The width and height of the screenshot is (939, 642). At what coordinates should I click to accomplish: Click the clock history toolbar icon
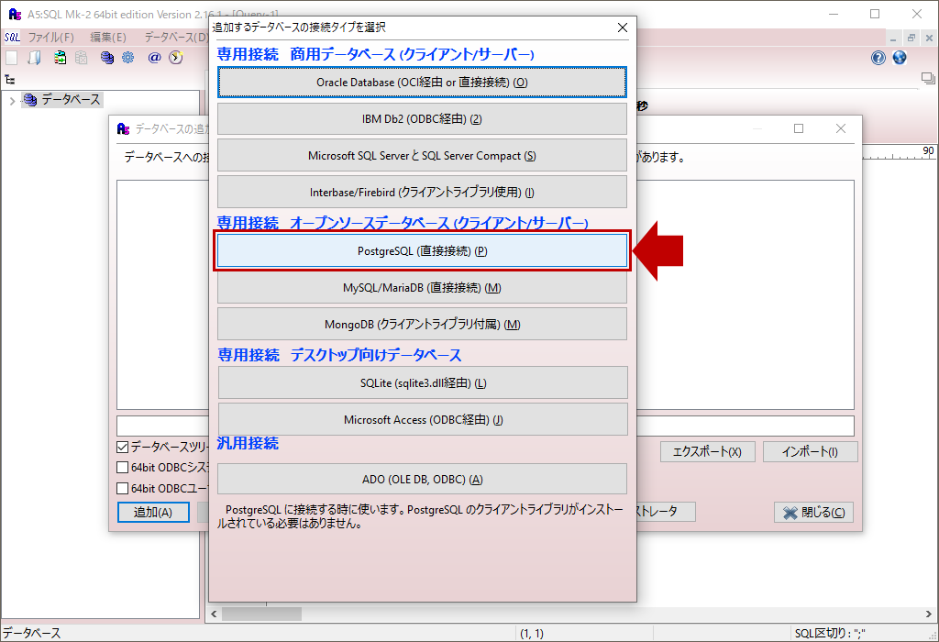[x=176, y=58]
